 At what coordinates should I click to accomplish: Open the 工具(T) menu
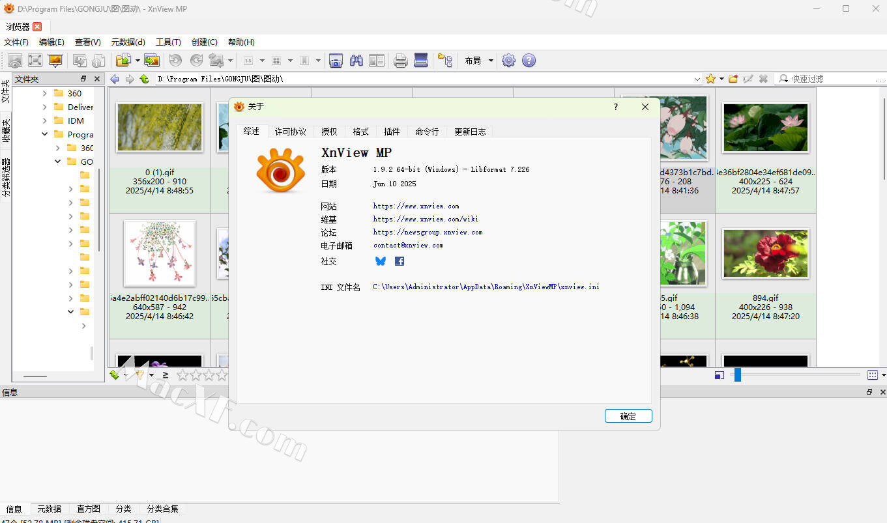click(x=168, y=42)
